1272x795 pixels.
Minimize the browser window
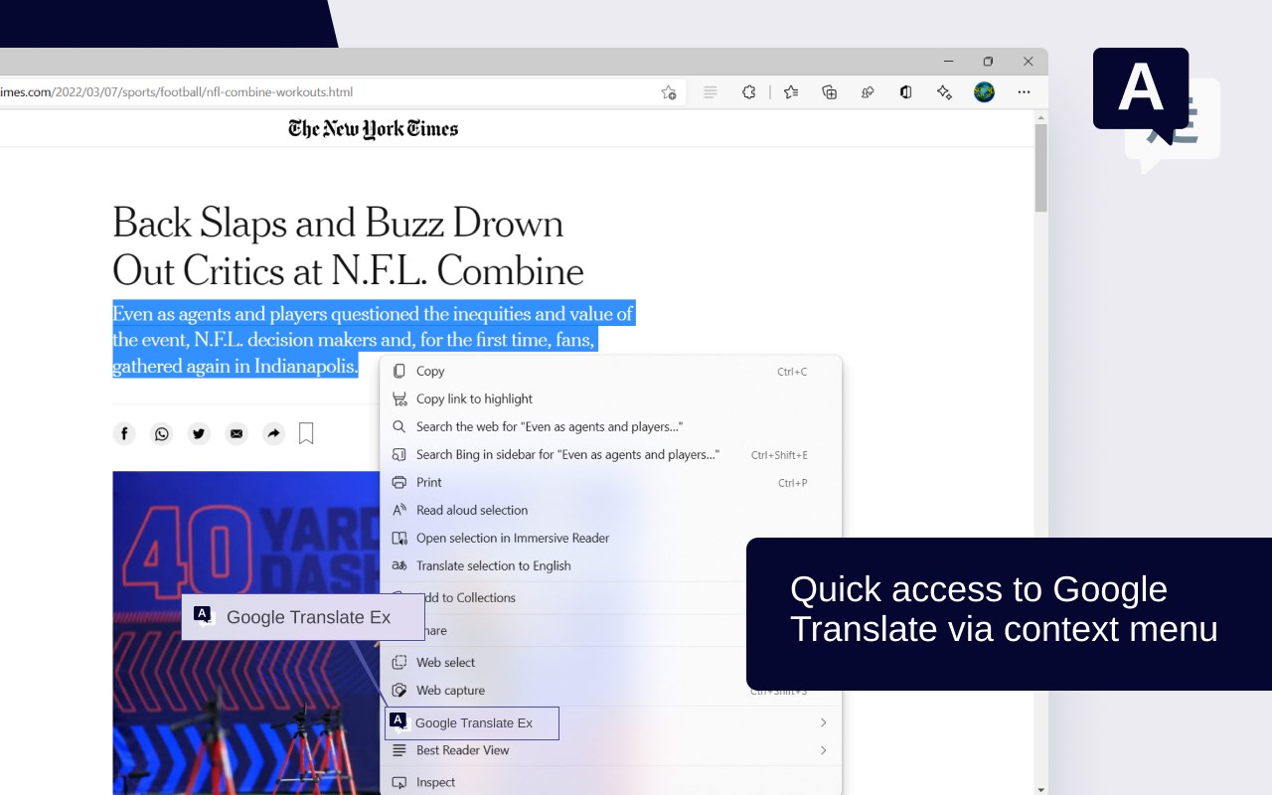tap(948, 62)
